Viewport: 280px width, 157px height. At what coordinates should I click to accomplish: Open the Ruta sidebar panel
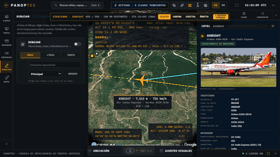click(x=7, y=79)
